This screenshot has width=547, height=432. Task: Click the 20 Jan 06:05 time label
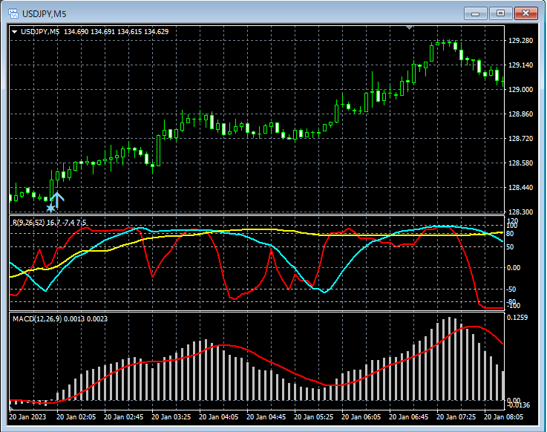pyautogui.click(x=361, y=417)
